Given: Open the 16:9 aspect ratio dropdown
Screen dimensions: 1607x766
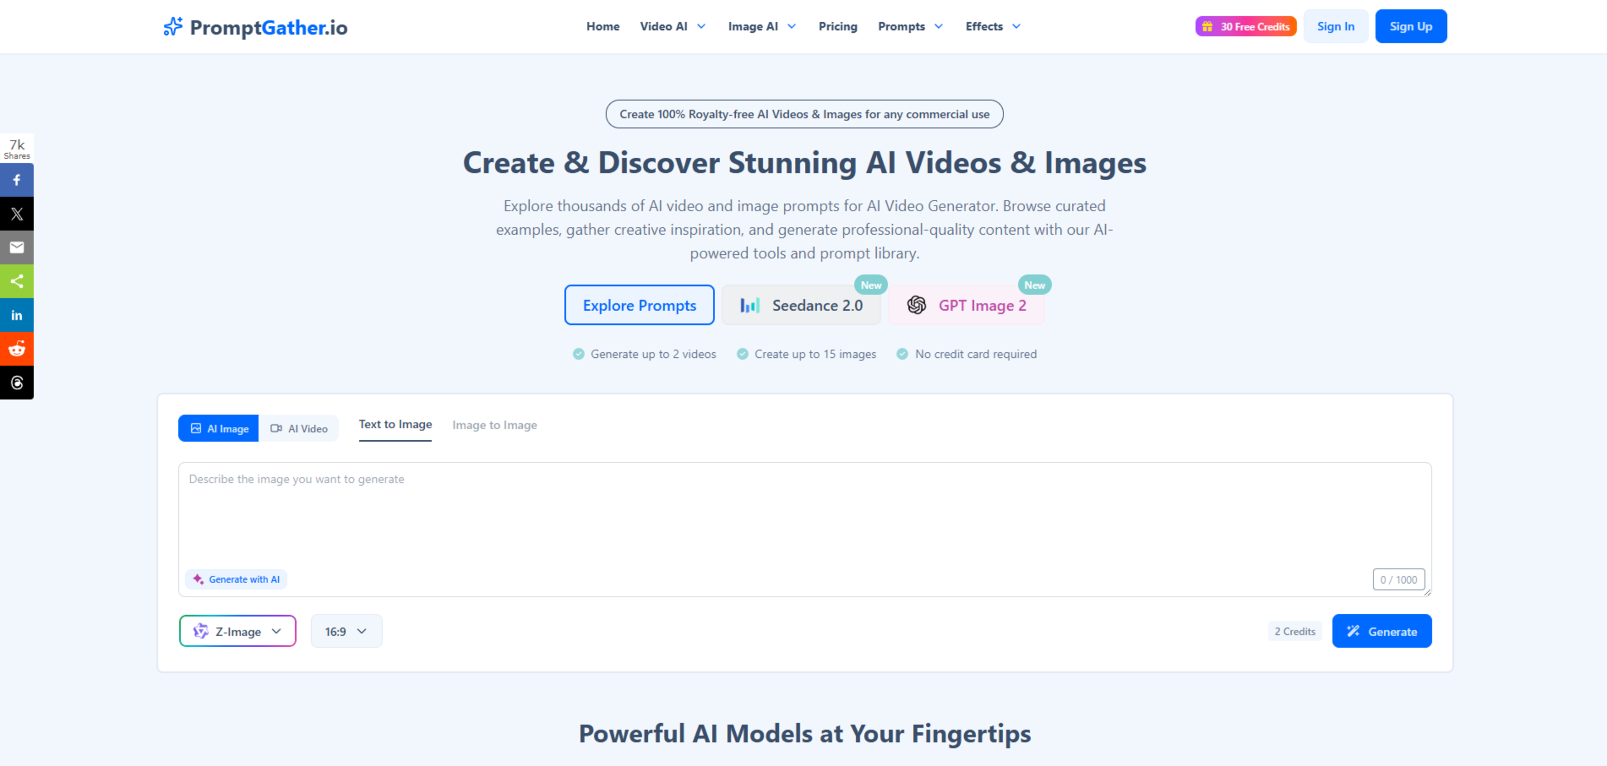Looking at the screenshot, I should click(346, 631).
